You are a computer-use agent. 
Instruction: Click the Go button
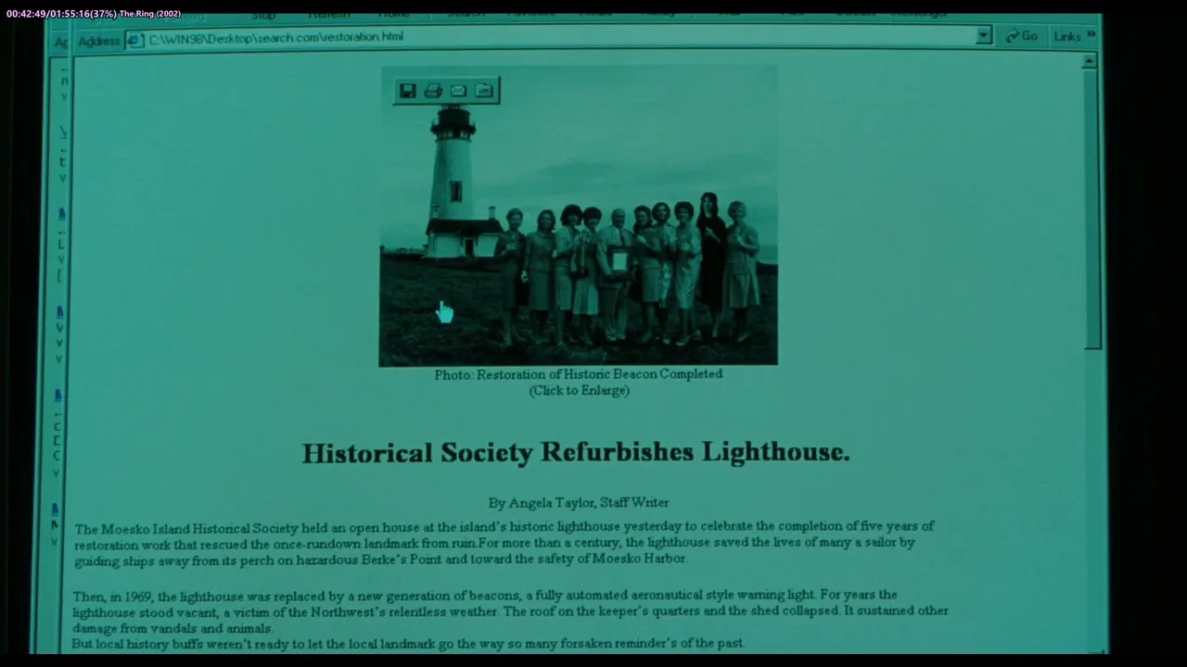pyautogui.click(x=1021, y=36)
